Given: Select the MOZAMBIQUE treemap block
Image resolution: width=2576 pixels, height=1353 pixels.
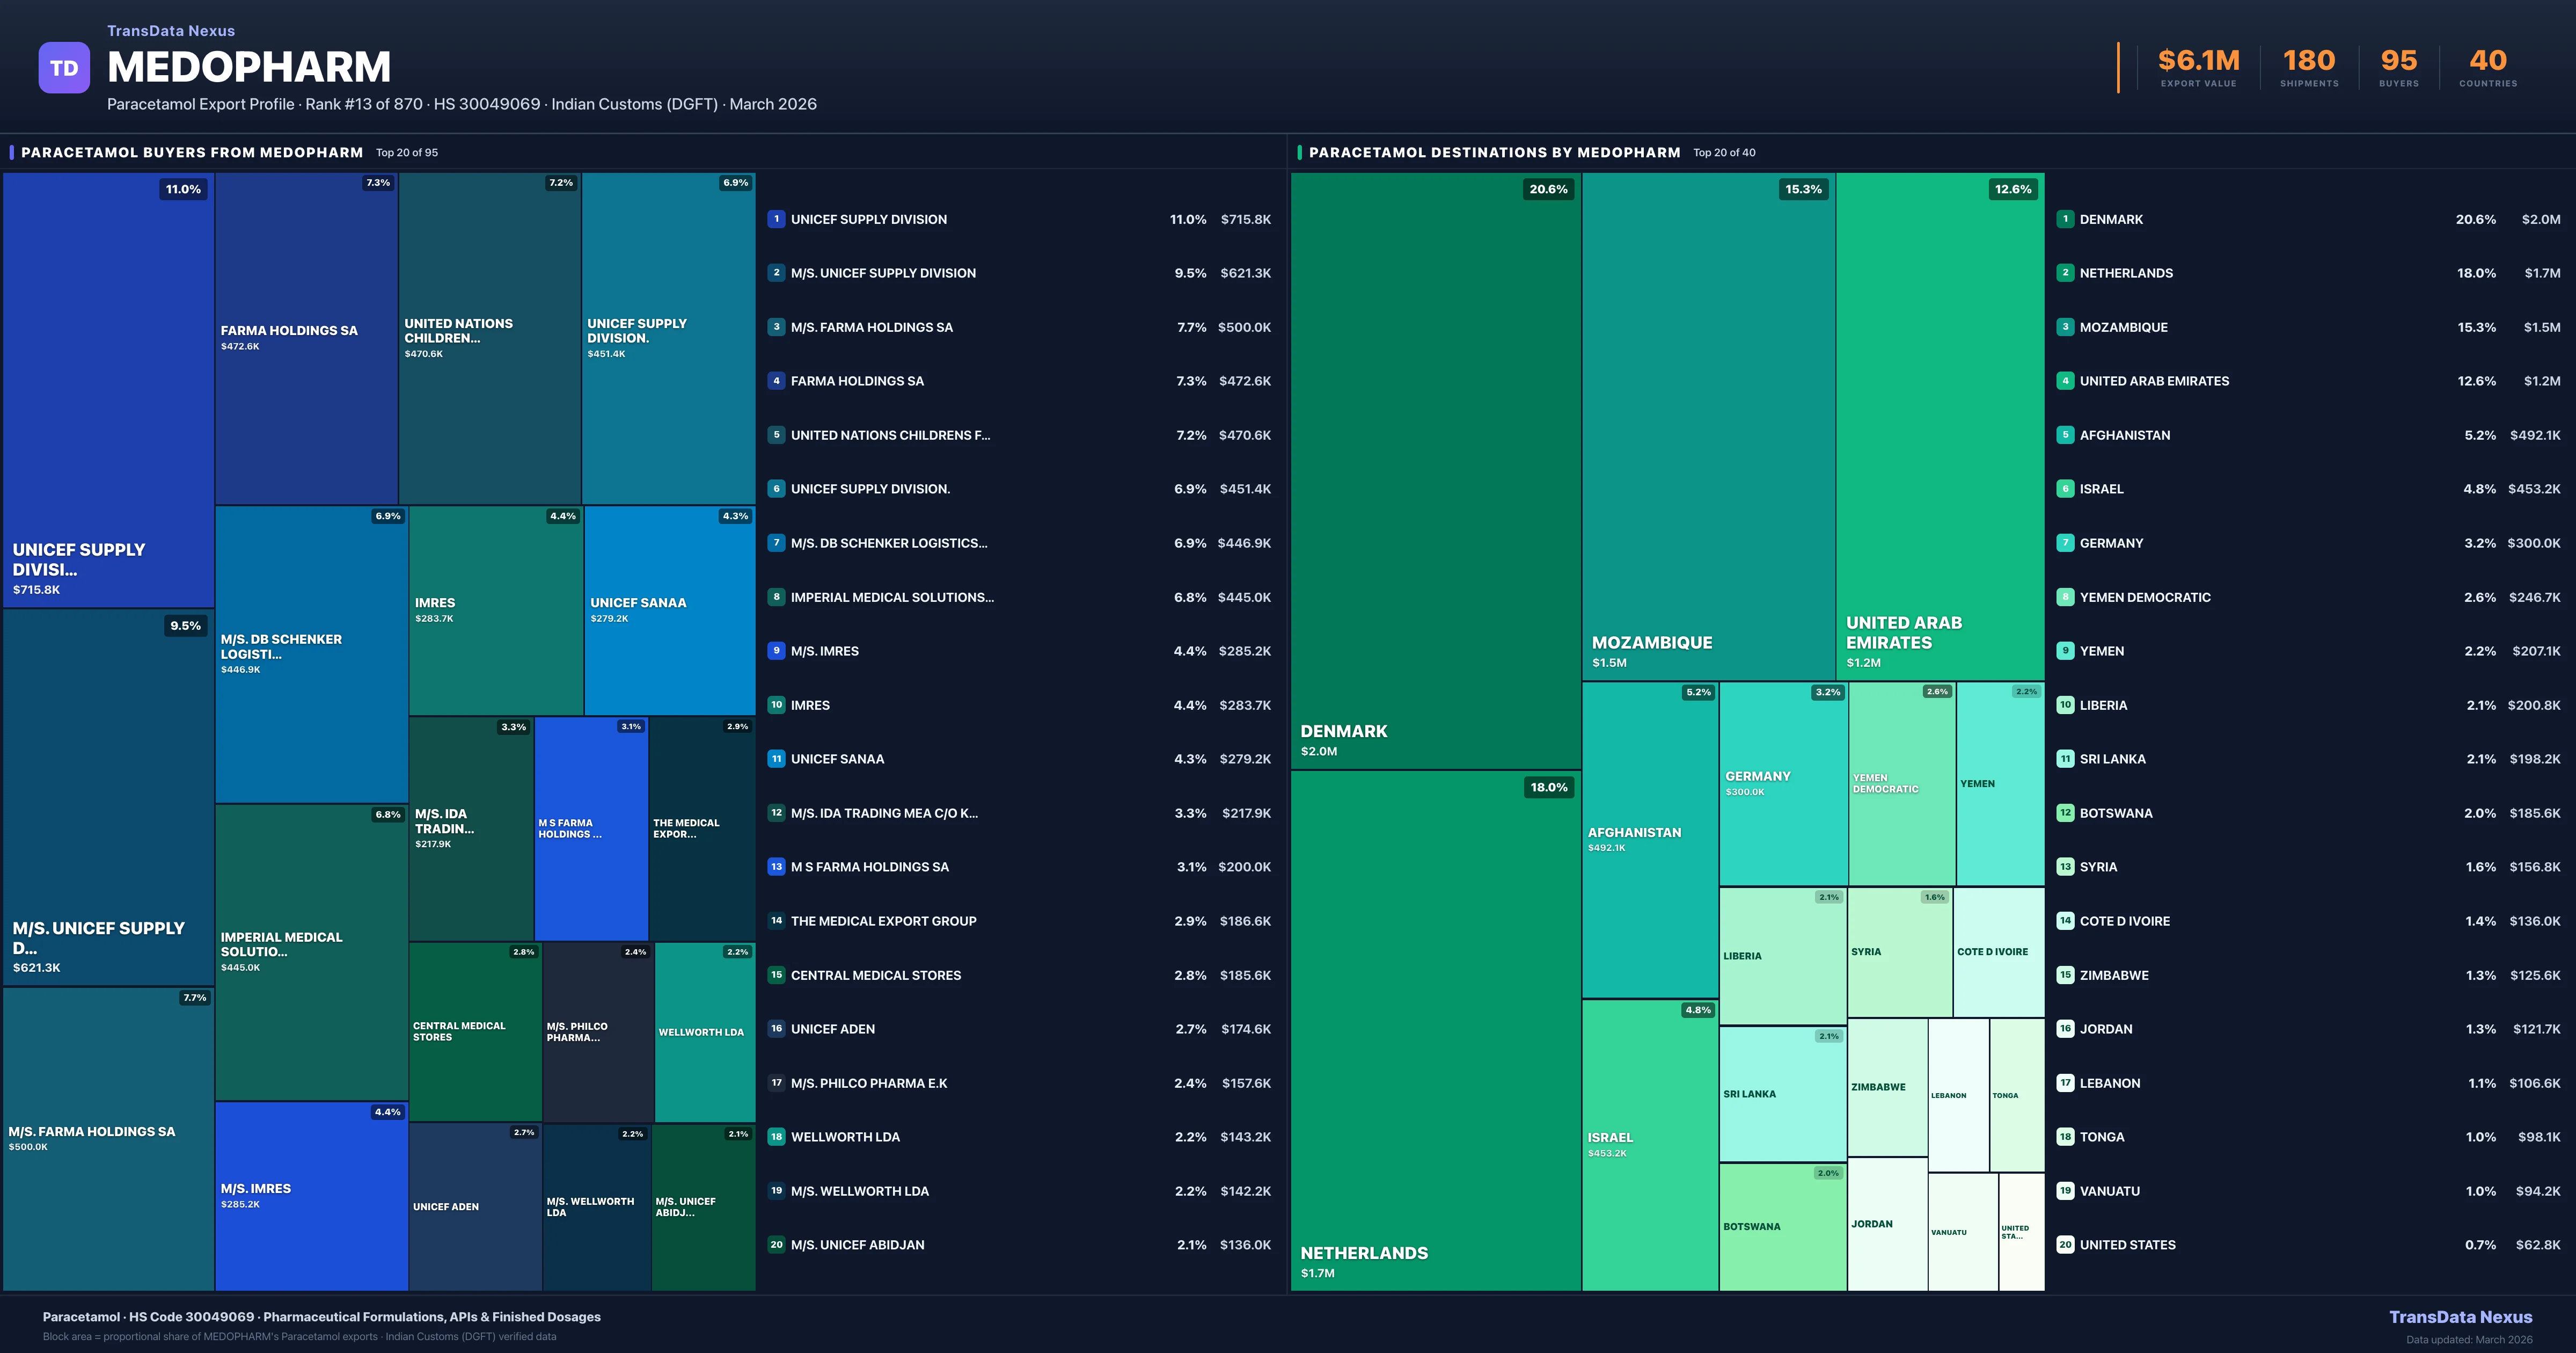Looking at the screenshot, I should point(1710,420).
